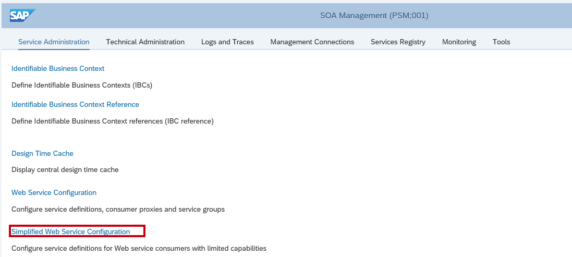Click the Simplified Web Service Configuration link
The image size is (572, 257).
[x=71, y=231]
